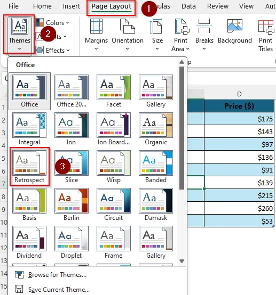Click the Background image icon
The height and width of the screenshot is (295, 276).
(235, 26)
